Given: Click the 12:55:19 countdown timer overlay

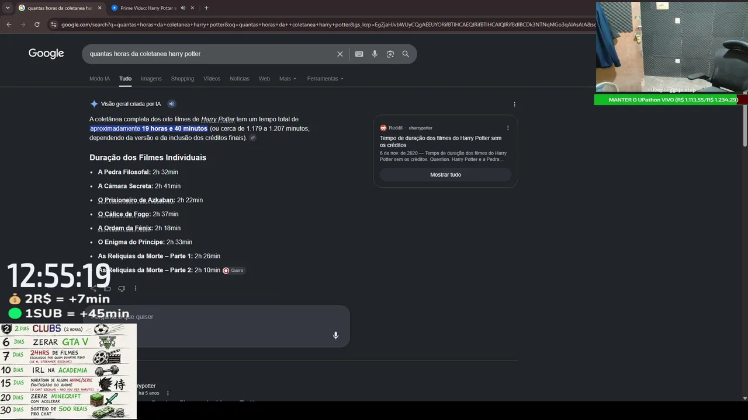Looking at the screenshot, I should click(59, 276).
